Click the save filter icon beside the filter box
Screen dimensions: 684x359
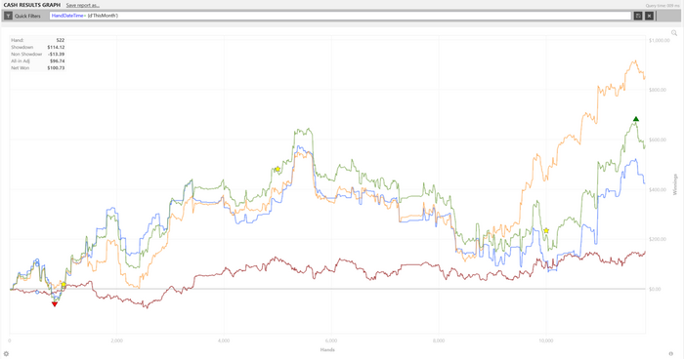pos(638,16)
